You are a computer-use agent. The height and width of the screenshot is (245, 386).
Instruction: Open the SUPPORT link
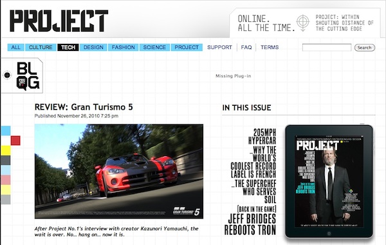coord(219,47)
